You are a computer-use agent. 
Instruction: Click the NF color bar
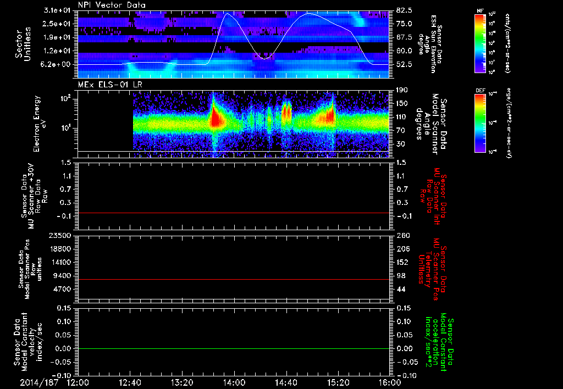click(x=480, y=43)
